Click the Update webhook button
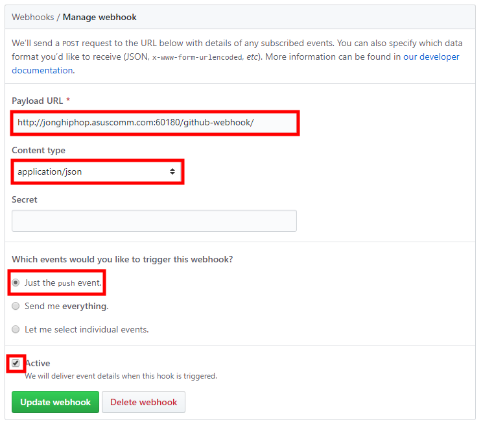Image resolution: width=483 pixels, height=426 pixels. click(x=56, y=402)
